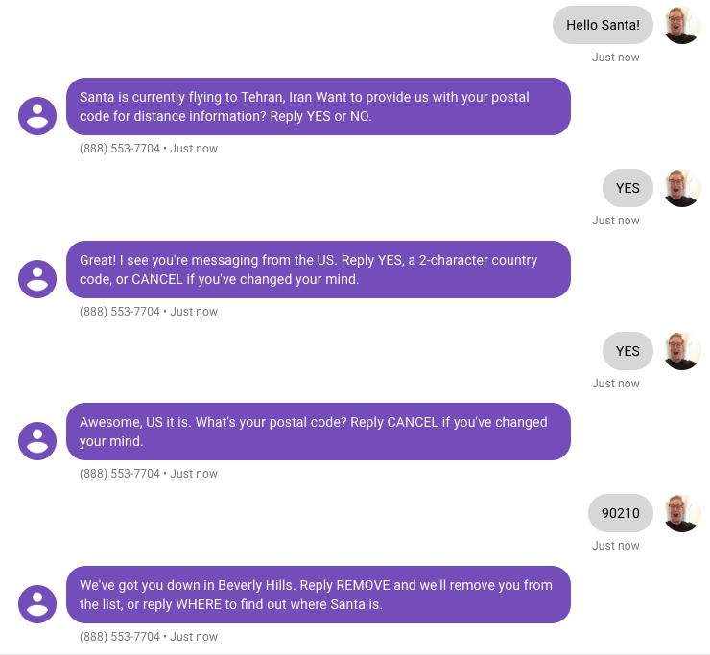The height and width of the screenshot is (655, 710).
Task: Click the 90210 message bubble
Action: 621,513
